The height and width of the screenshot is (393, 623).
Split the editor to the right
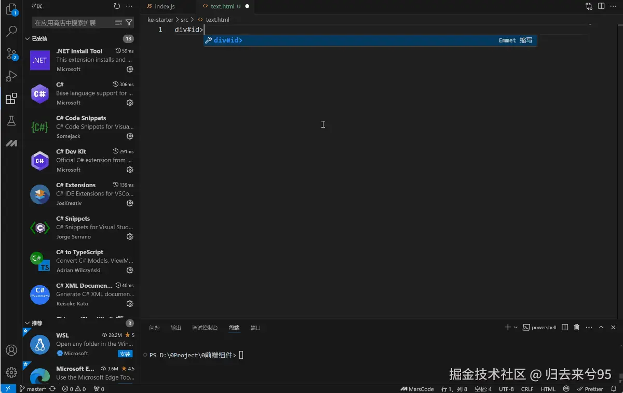(601, 6)
